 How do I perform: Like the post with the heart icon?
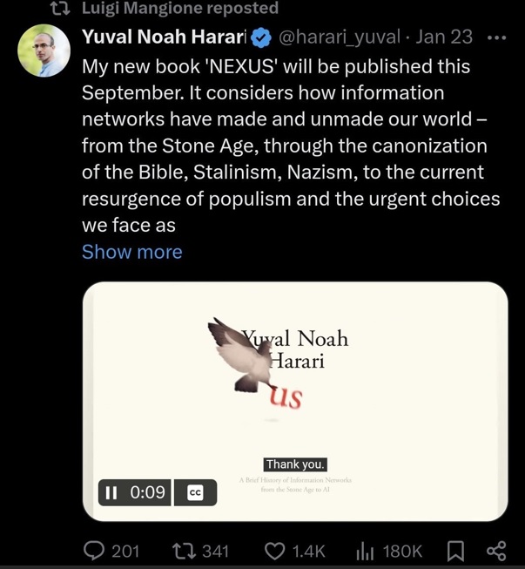point(274,551)
